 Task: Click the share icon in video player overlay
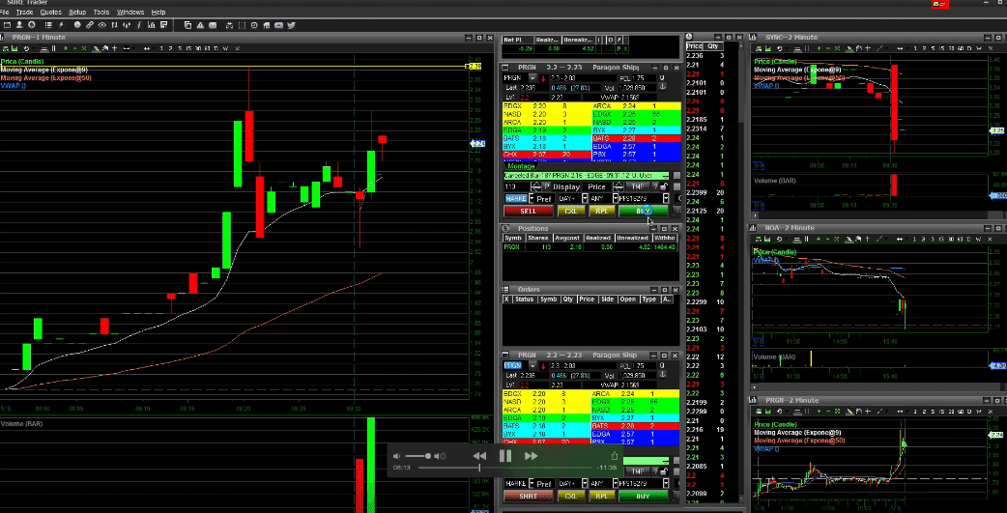point(614,456)
